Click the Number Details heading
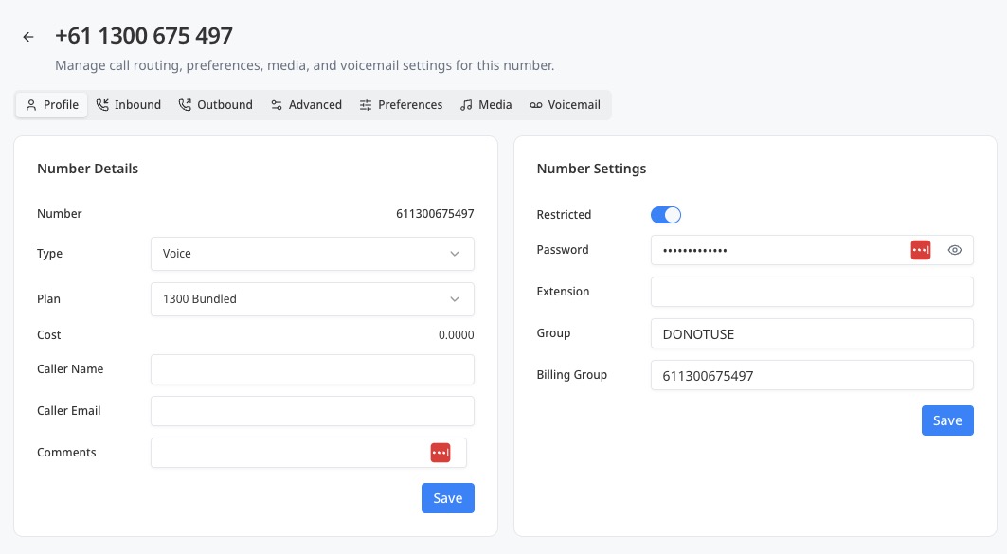1007x554 pixels. click(x=87, y=169)
